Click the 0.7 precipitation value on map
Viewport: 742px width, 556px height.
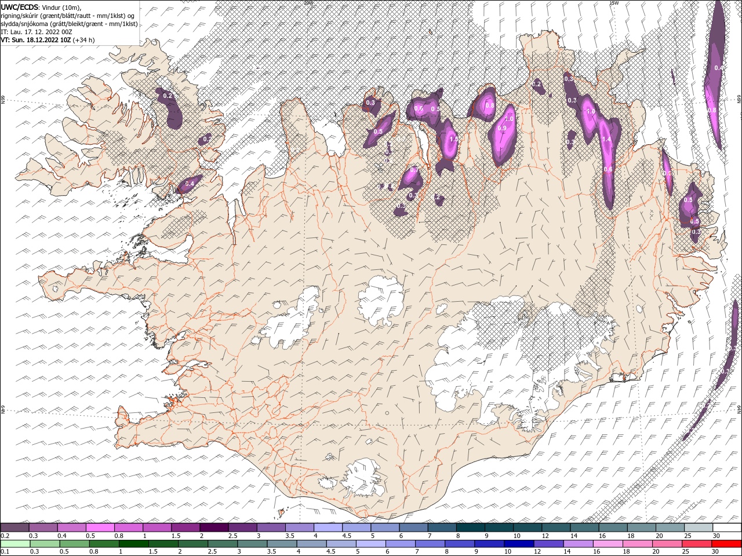tap(414, 170)
